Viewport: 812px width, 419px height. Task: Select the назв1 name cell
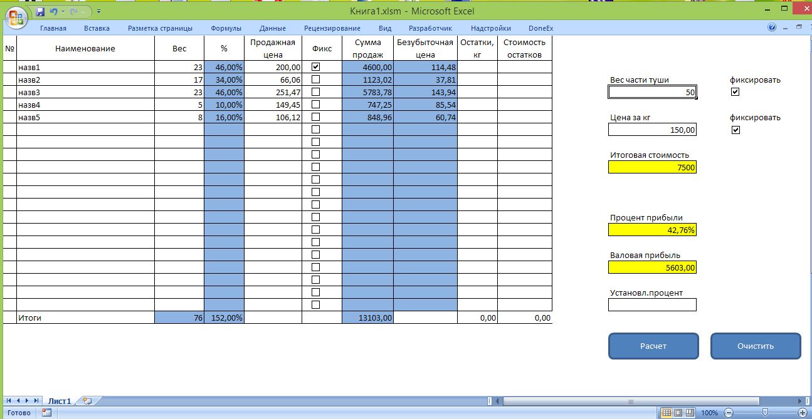tap(85, 67)
